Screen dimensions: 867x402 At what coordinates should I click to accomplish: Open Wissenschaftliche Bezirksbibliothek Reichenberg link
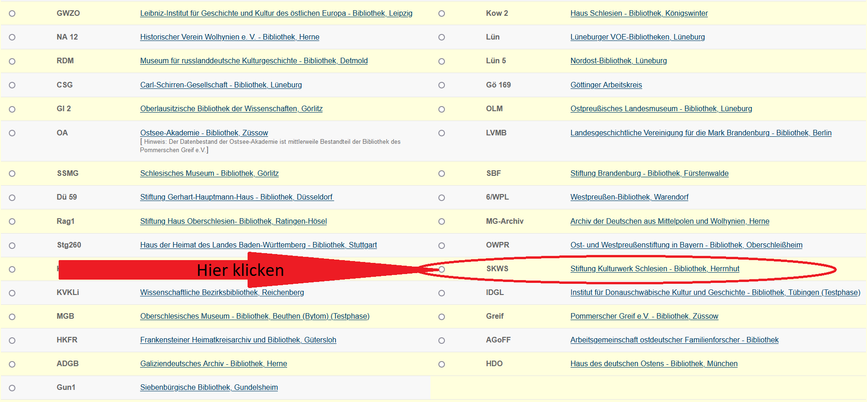pyautogui.click(x=222, y=293)
